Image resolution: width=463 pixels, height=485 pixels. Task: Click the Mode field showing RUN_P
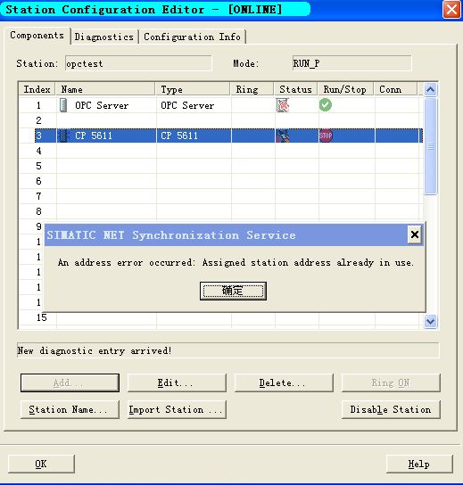click(x=351, y=63)
